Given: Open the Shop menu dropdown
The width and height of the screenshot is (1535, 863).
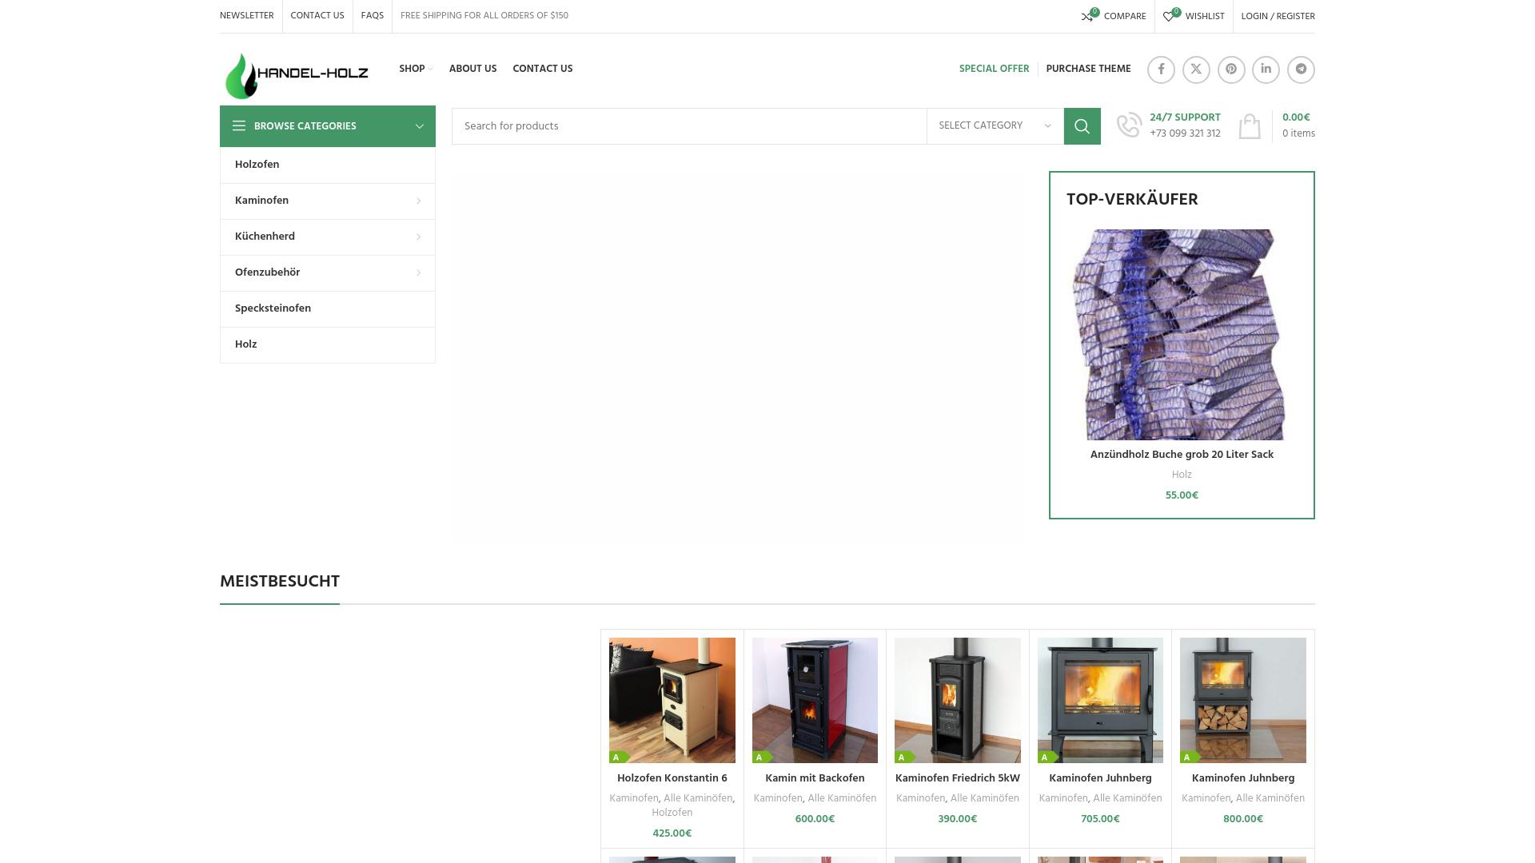Looking at the screenshot, I should pyautogui.click(x=415, y=69).
